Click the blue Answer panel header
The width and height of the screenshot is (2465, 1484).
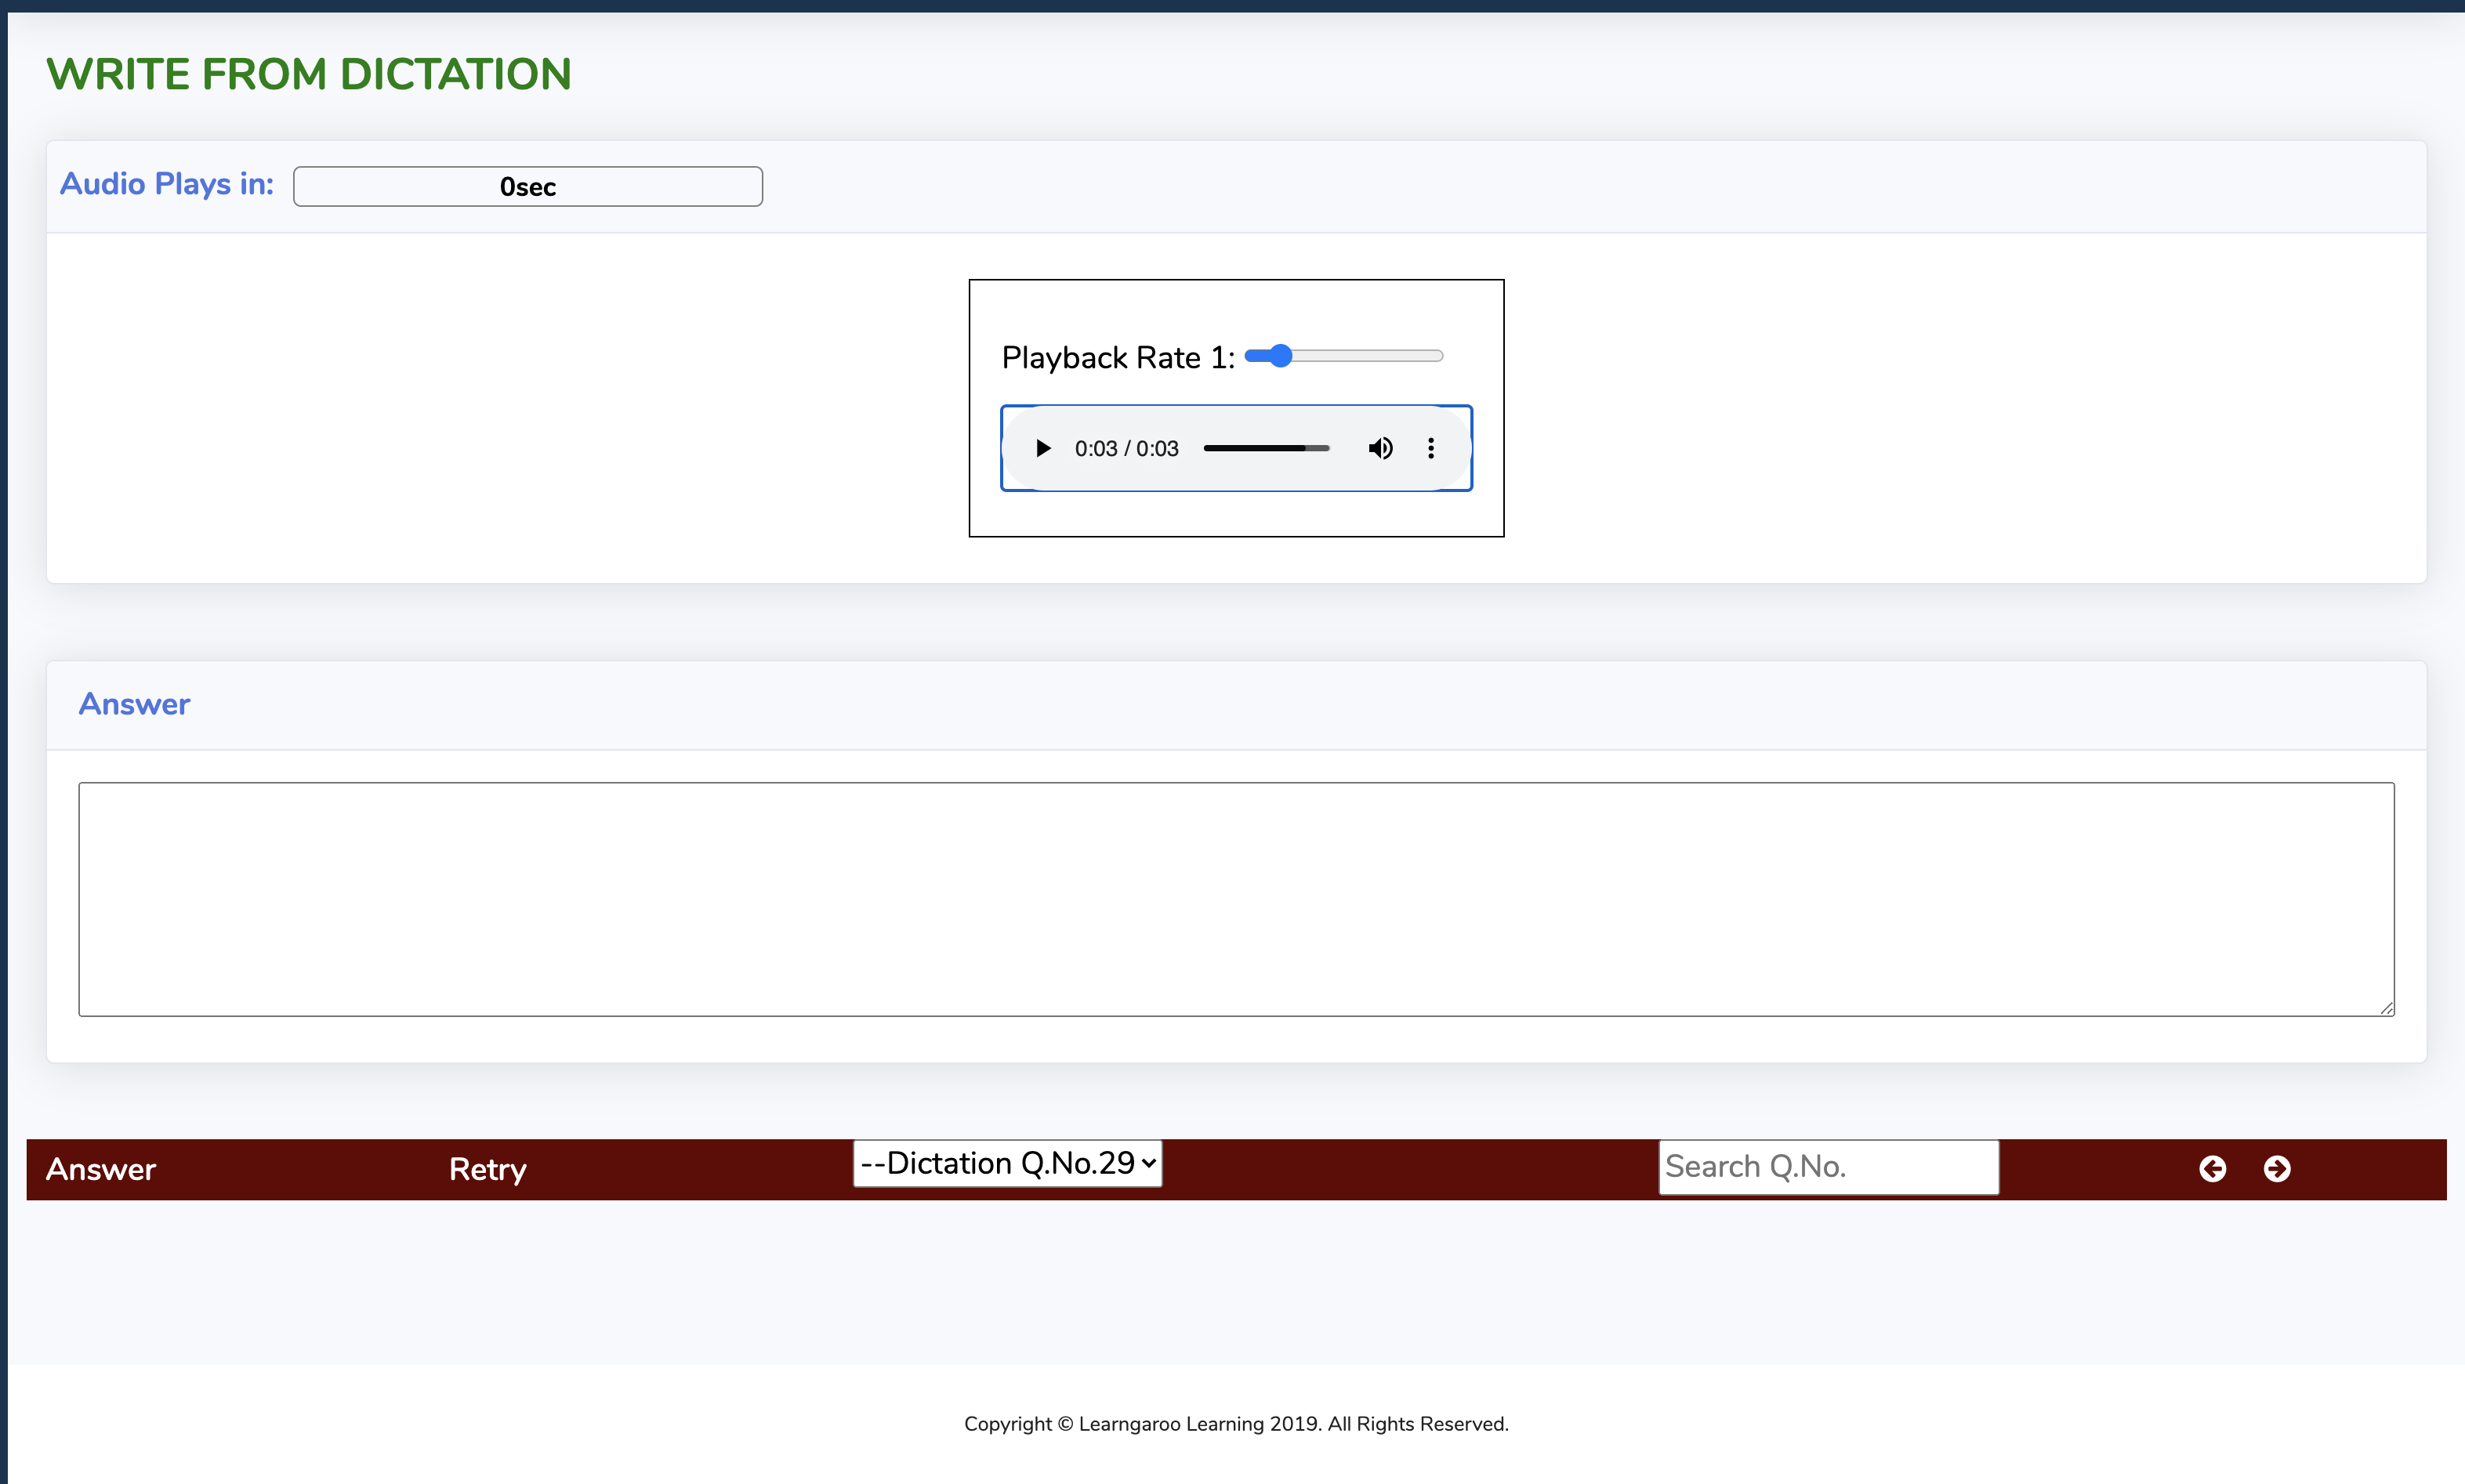134,704
